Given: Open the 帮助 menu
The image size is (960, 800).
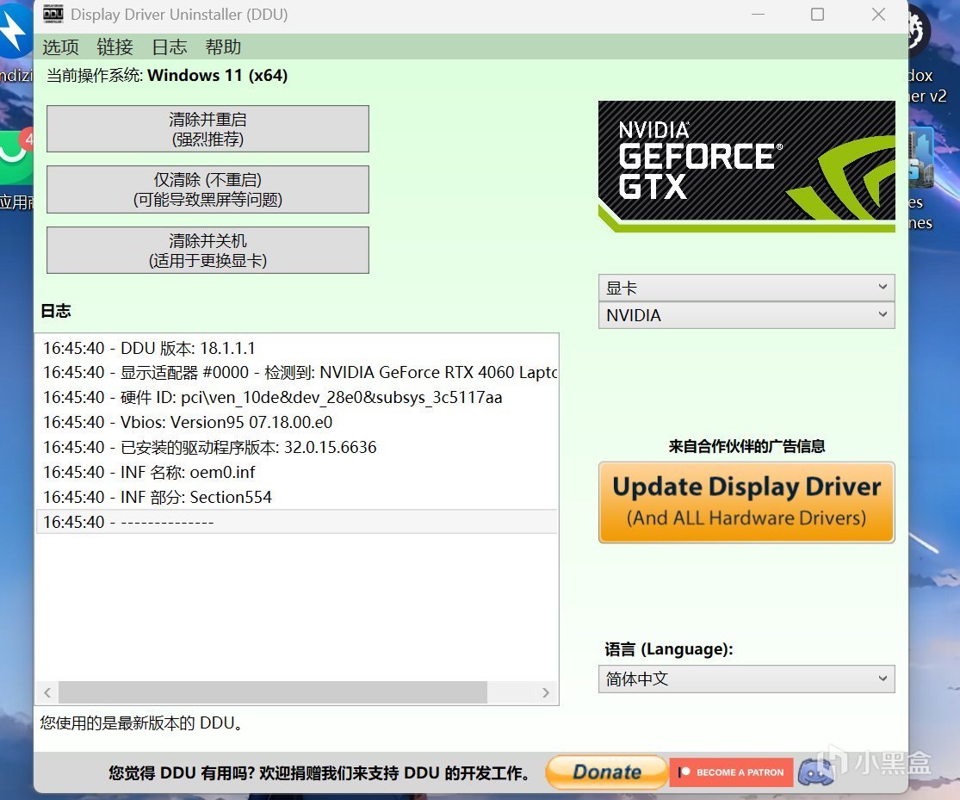Looking at the screenshot, I should coord(223,47).
